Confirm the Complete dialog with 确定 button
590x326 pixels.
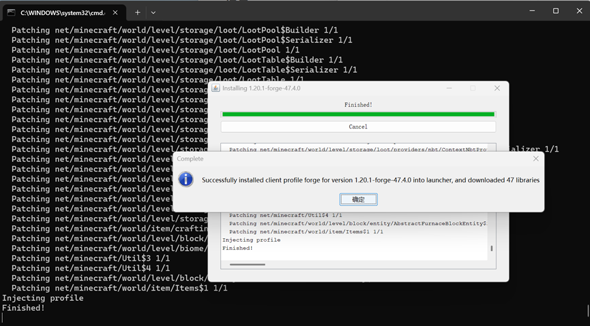pyautogui.click(x=358, y=199)
